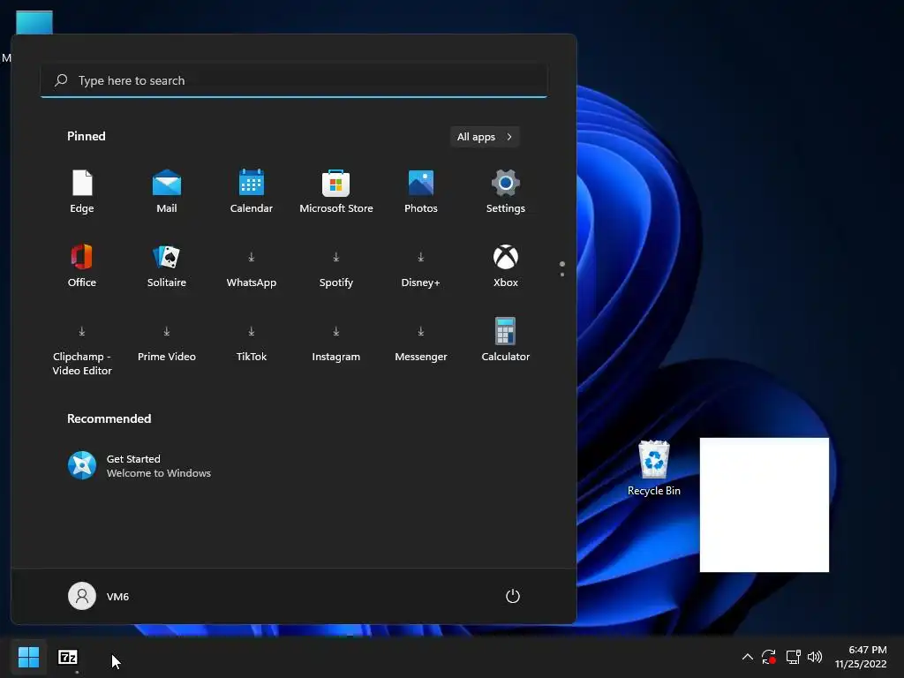Click the power button icon

pos(513,596)
